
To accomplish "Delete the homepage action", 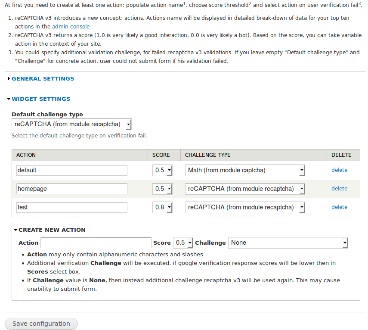I will coord(339,189).
